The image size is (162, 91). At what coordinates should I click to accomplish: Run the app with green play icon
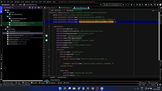pyautogui.click(x=123, y=5)
